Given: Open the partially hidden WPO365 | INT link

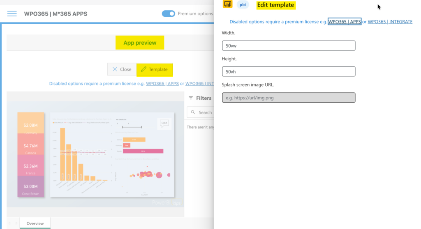Looking at the screenshot, I should (199, 84).
